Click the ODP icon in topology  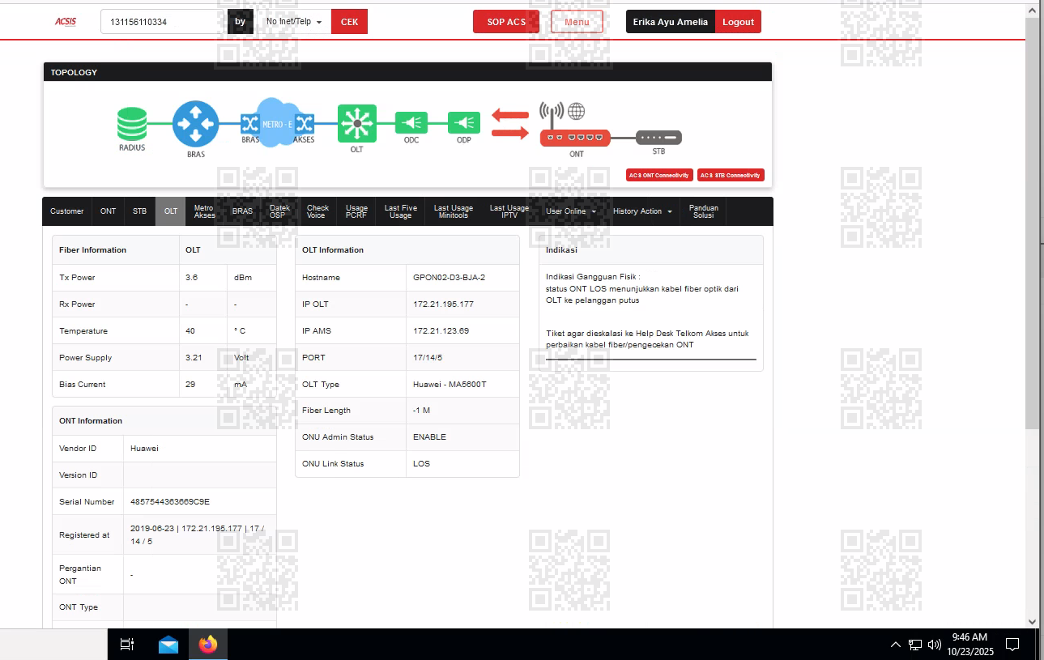coord(464,123)
